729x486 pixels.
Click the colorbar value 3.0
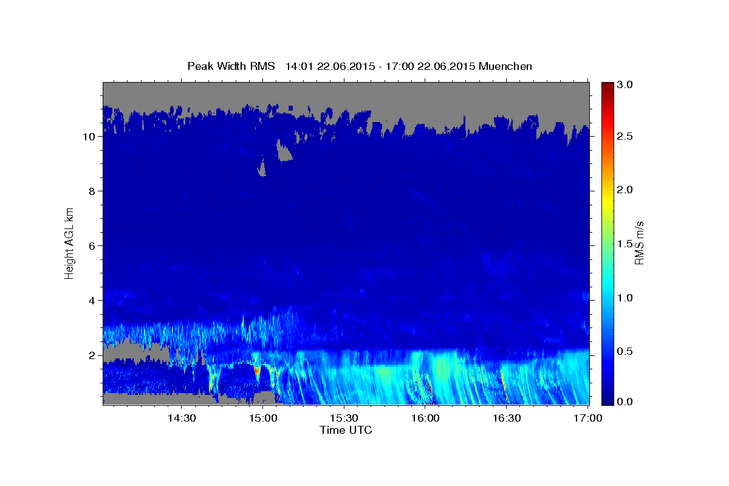coord(626,84)
